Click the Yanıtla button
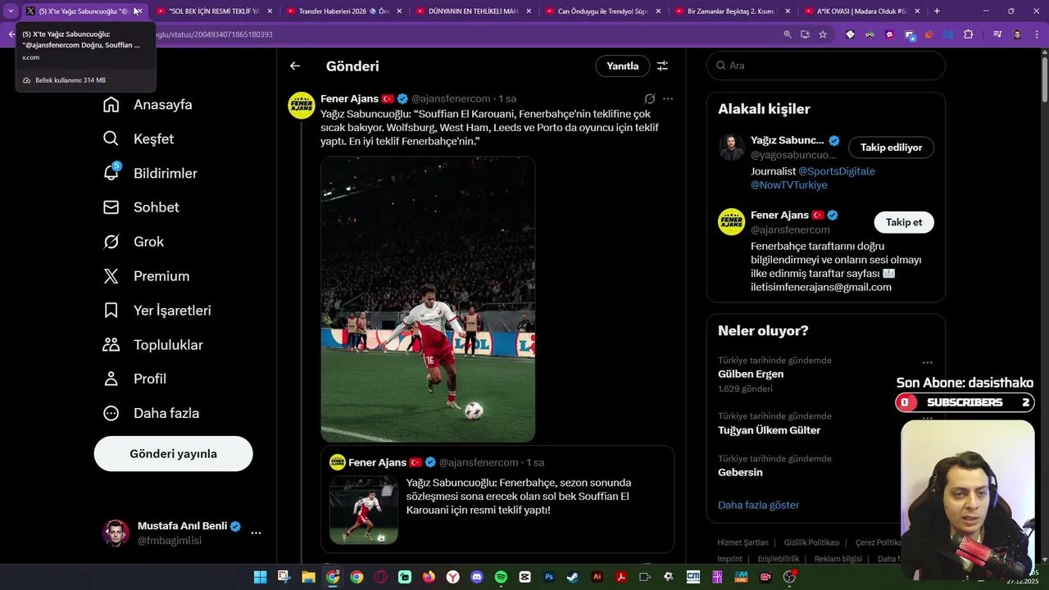The height and width of the screenshot is (590, 1049). tap(623, 66)
